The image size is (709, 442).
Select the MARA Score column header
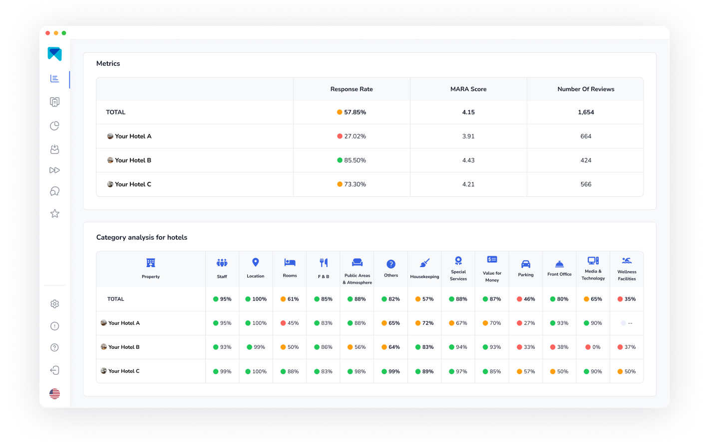[468, 89]
